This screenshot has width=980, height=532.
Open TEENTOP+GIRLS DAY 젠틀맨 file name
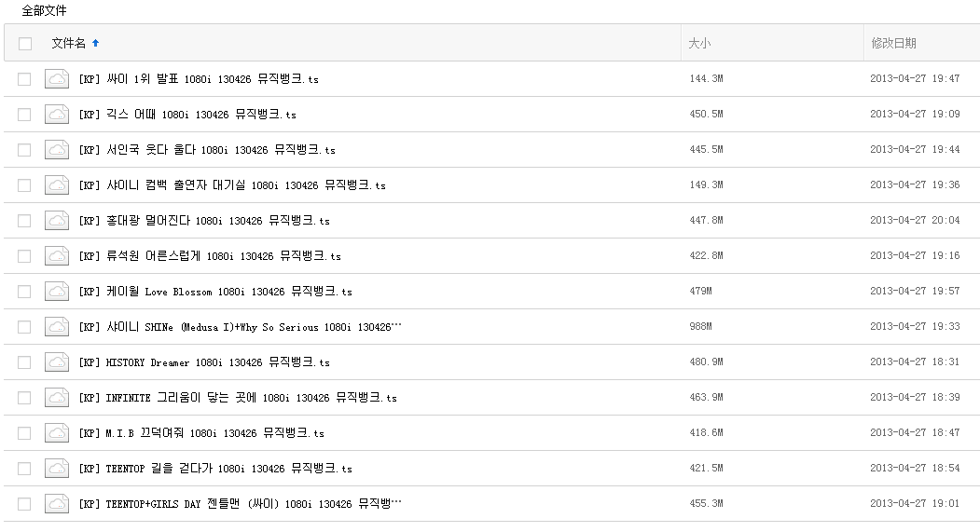240,504
